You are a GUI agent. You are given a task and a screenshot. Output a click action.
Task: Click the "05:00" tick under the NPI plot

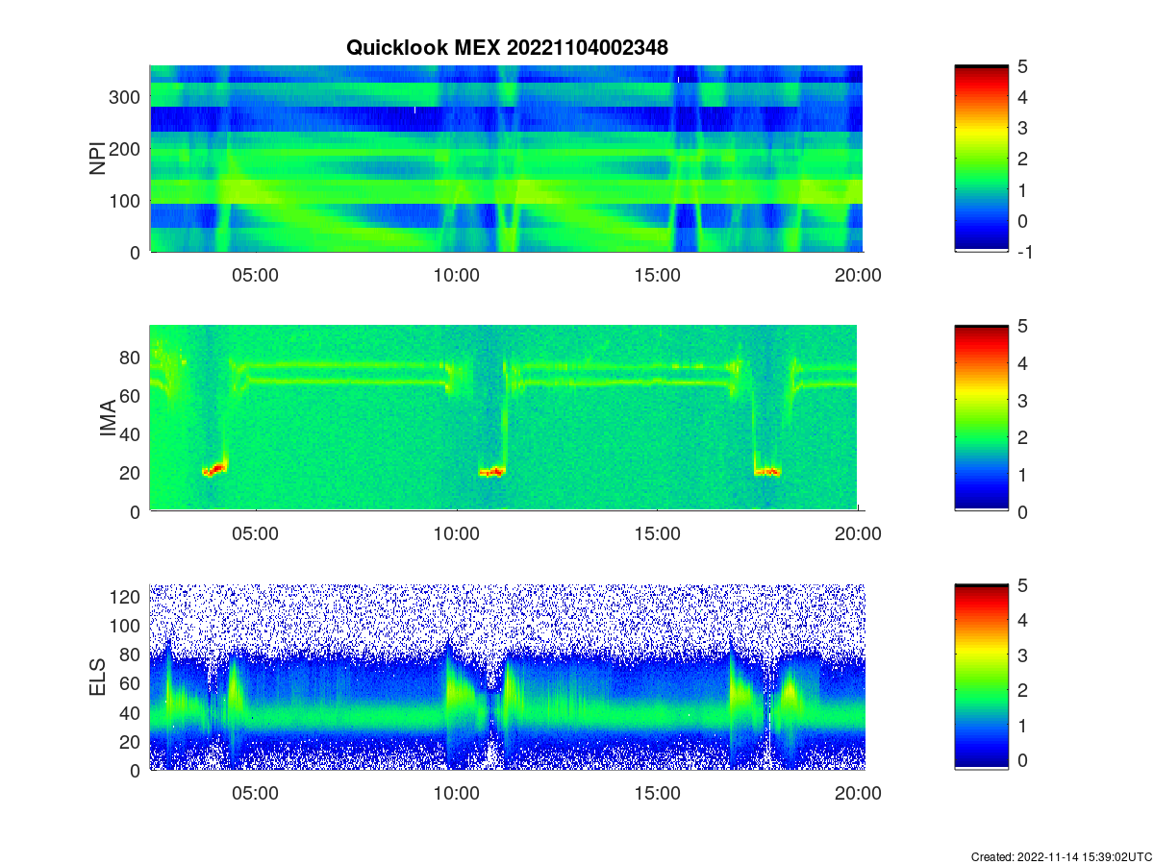pos(256,275)
